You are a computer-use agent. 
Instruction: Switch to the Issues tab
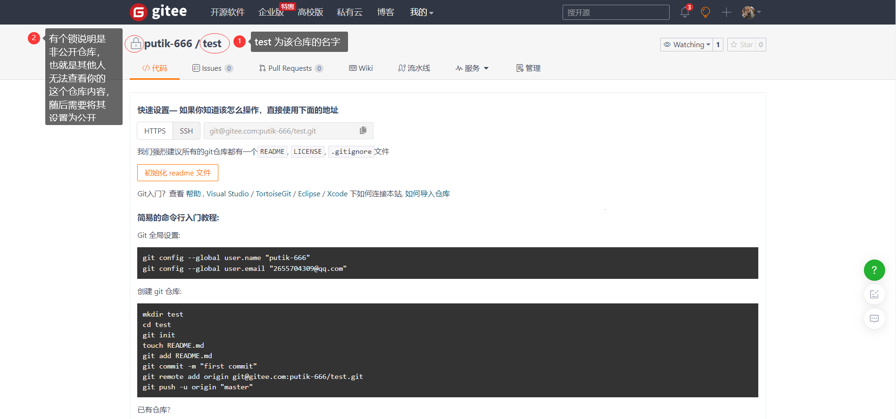click(x=212, y=68)
